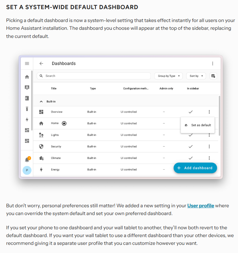Screen dimensions: 238x253
Task: Click the Title column header
Action: [x=54, y=89]
